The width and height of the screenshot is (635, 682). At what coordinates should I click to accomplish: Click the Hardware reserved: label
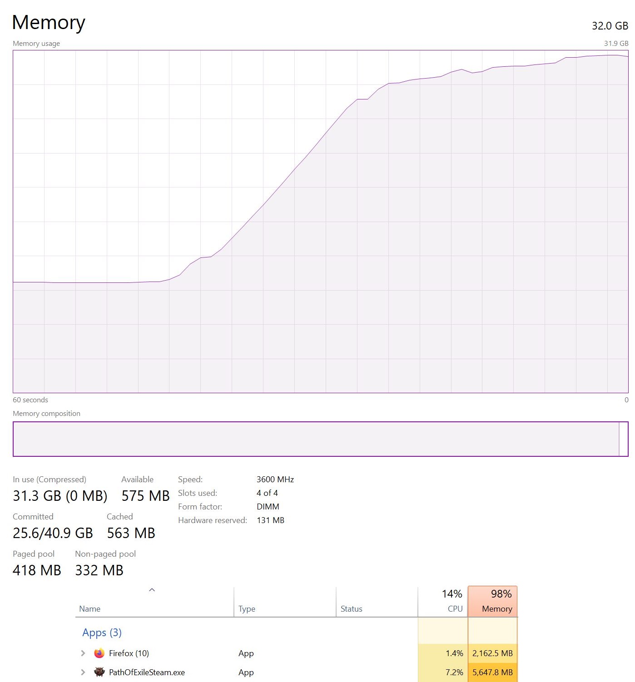pyautogui.click(x=213, y=520)
